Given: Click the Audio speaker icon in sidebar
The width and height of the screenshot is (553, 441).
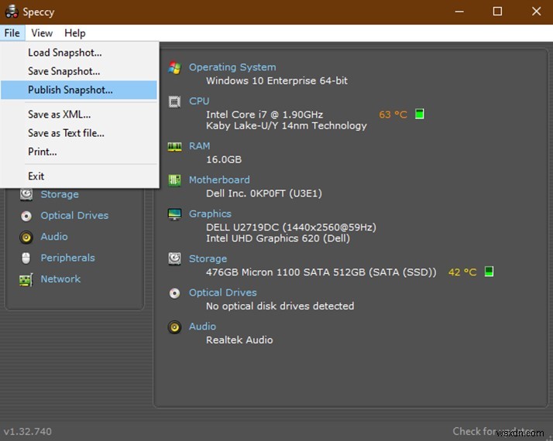Looking at the screenshot, I should point(26,238).
